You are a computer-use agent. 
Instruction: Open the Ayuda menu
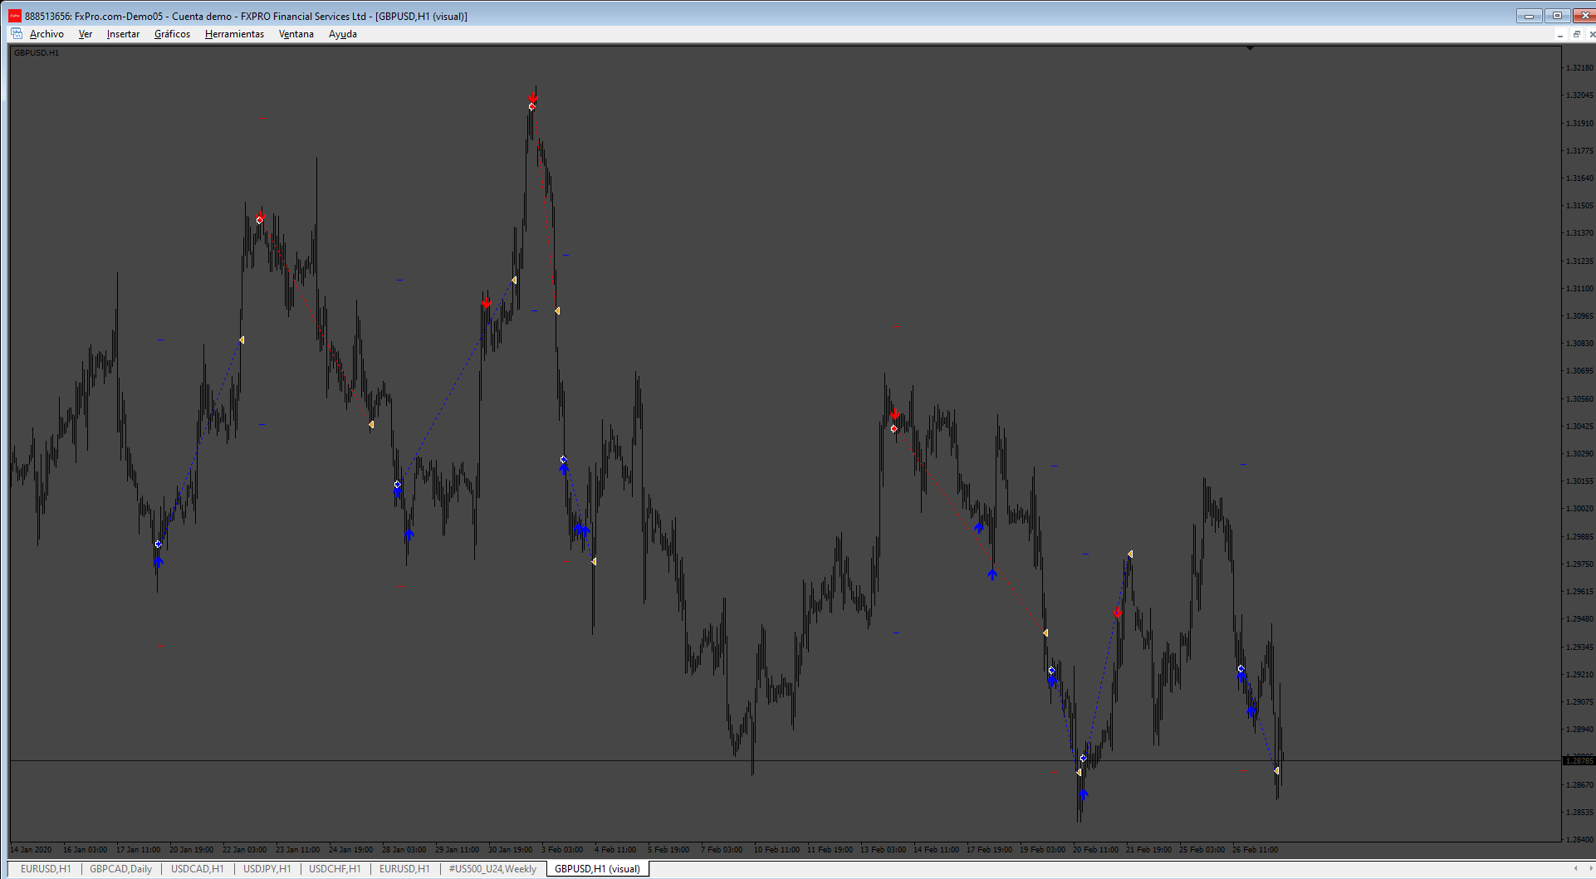point(343,34)
